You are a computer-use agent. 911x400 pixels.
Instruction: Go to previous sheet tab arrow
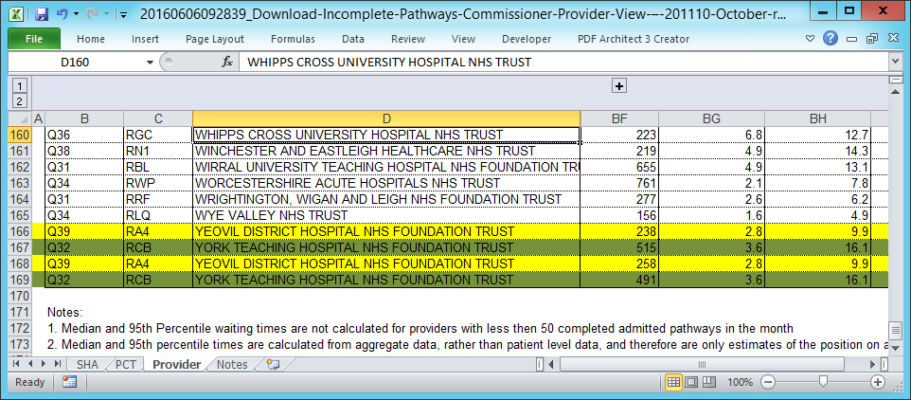click(x=29, y=364)
